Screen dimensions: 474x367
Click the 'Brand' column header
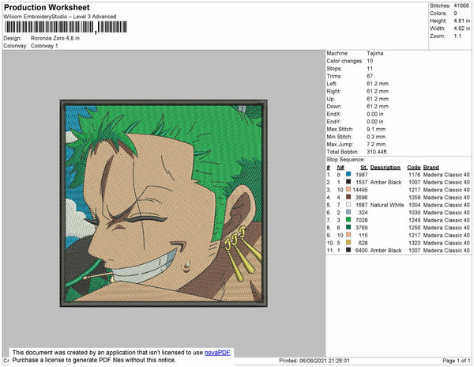[x=431, y=168]
